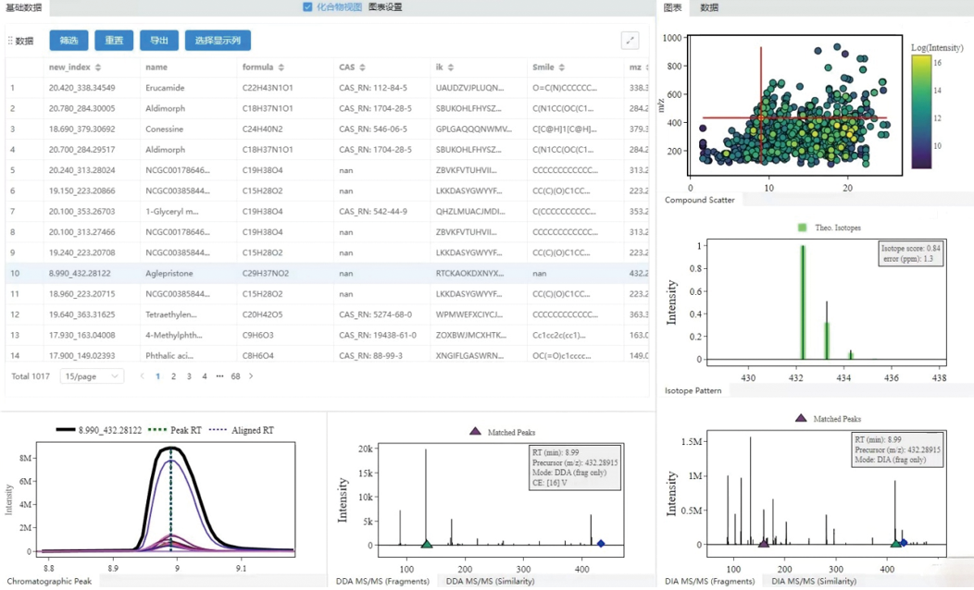Sort by new_index column arrows
Viewport: 974px width, 590px height.
(x=98, y=68)
